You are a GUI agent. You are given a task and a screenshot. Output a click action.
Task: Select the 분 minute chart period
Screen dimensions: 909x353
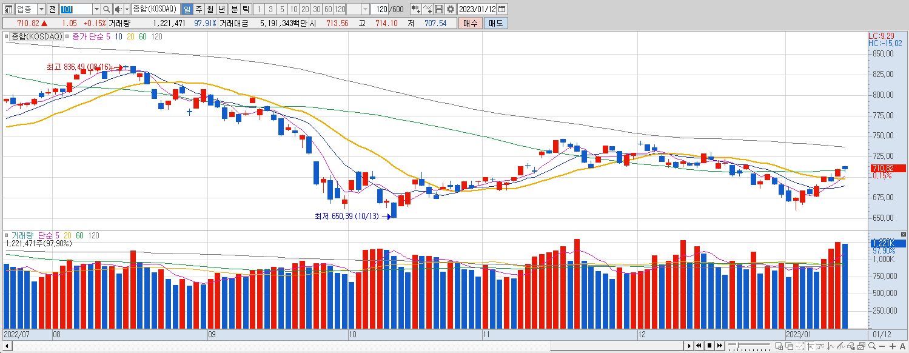234,9
